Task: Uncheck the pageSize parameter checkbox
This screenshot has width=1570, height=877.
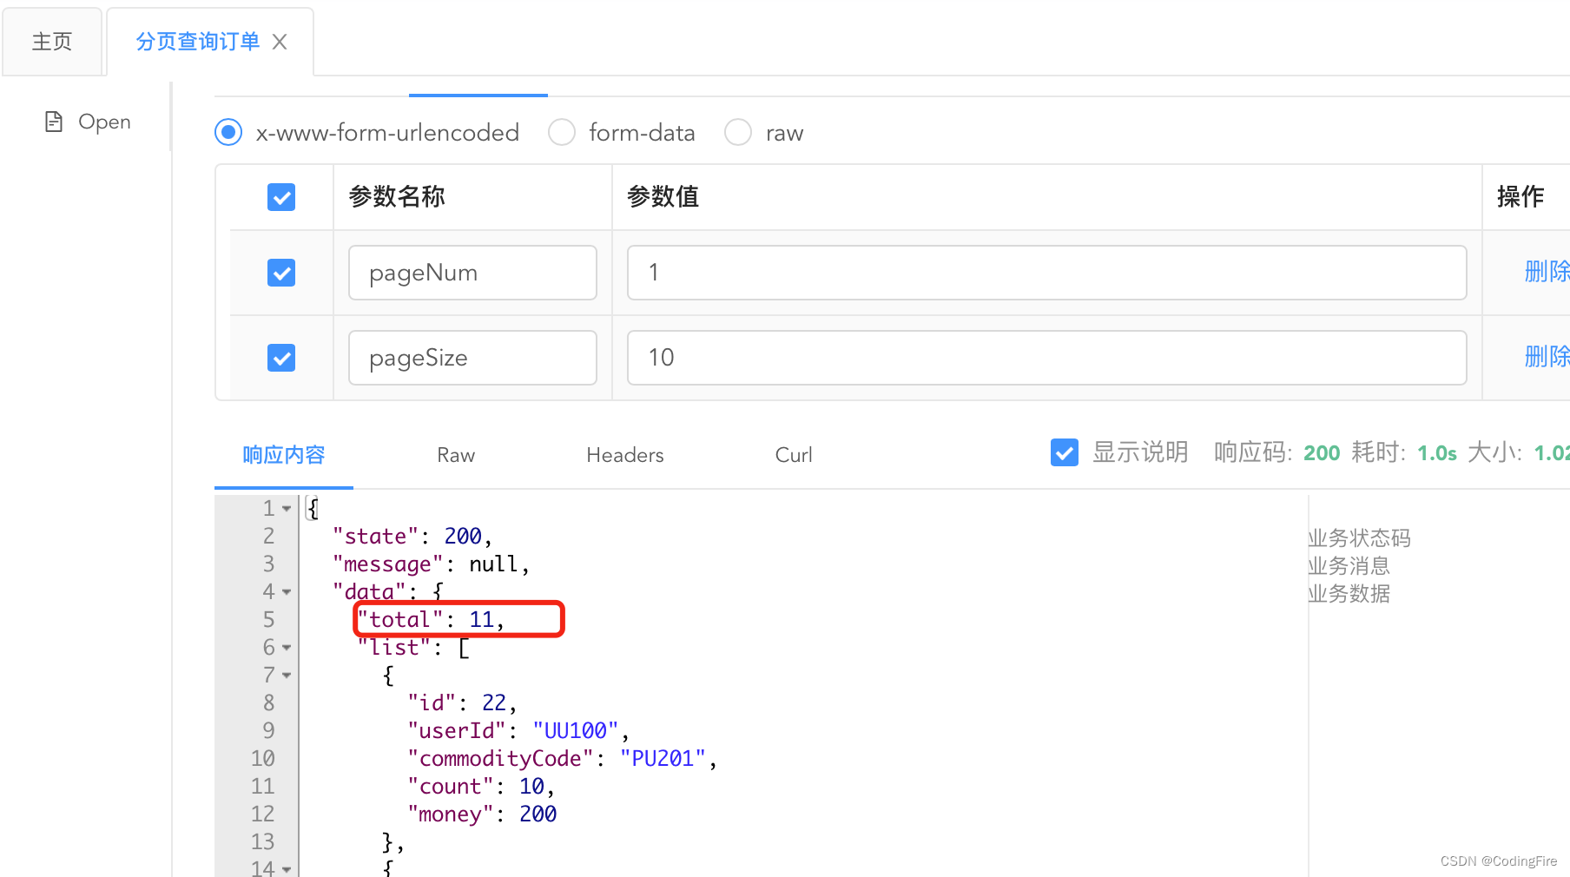Action: click(281, 358)
